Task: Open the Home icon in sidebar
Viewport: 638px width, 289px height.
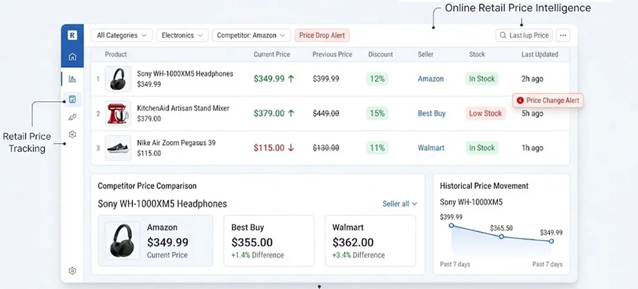Action: pos(72,56)
